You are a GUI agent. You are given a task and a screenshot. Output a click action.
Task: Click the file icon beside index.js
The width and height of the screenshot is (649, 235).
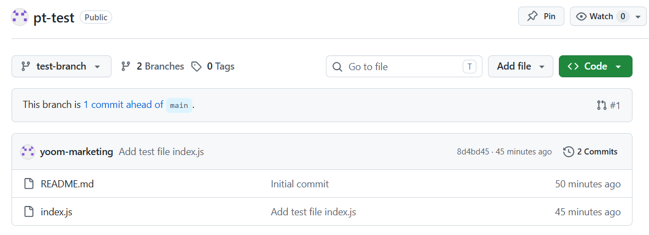pyautogui.click(x=29, y=212)
